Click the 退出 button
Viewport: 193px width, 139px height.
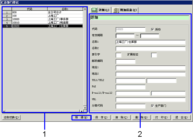pos(181,118)
